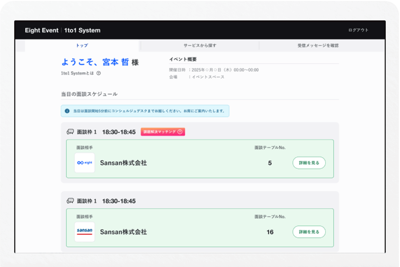This screenshot has height=267, width=400.
Task: Click the ログアウト link
Action: click(x=358, y=30)
